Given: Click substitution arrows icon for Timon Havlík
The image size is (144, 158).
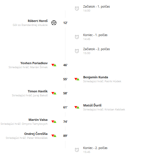Looking at the screenshot, I should point(54,93).
